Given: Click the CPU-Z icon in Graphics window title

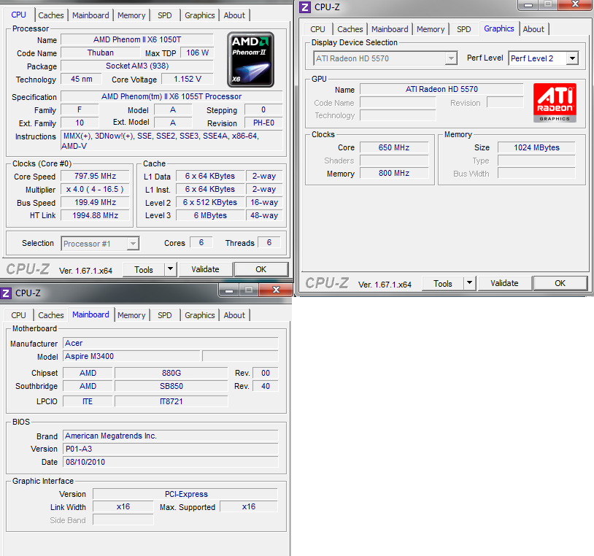Looking at the screenshot, I should pyautogui.click(x=305, y=7).
